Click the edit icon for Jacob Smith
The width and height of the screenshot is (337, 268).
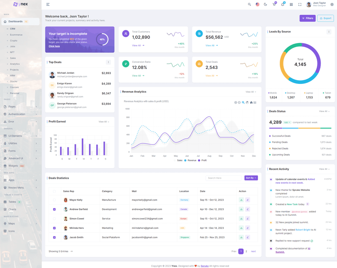tap(248, 237)
